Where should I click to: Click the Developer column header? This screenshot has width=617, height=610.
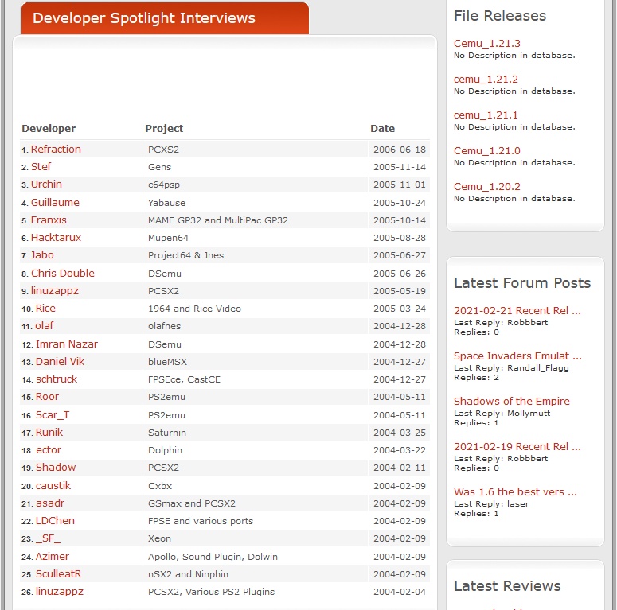click(49, 129)
